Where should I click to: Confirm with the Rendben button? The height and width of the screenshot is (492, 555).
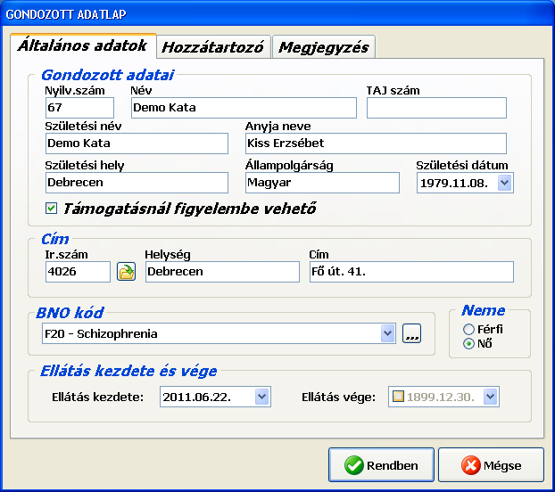381,465
